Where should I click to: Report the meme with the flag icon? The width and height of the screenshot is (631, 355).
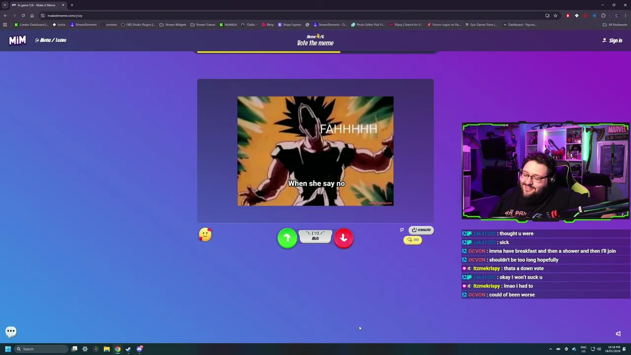pos(402,230)
